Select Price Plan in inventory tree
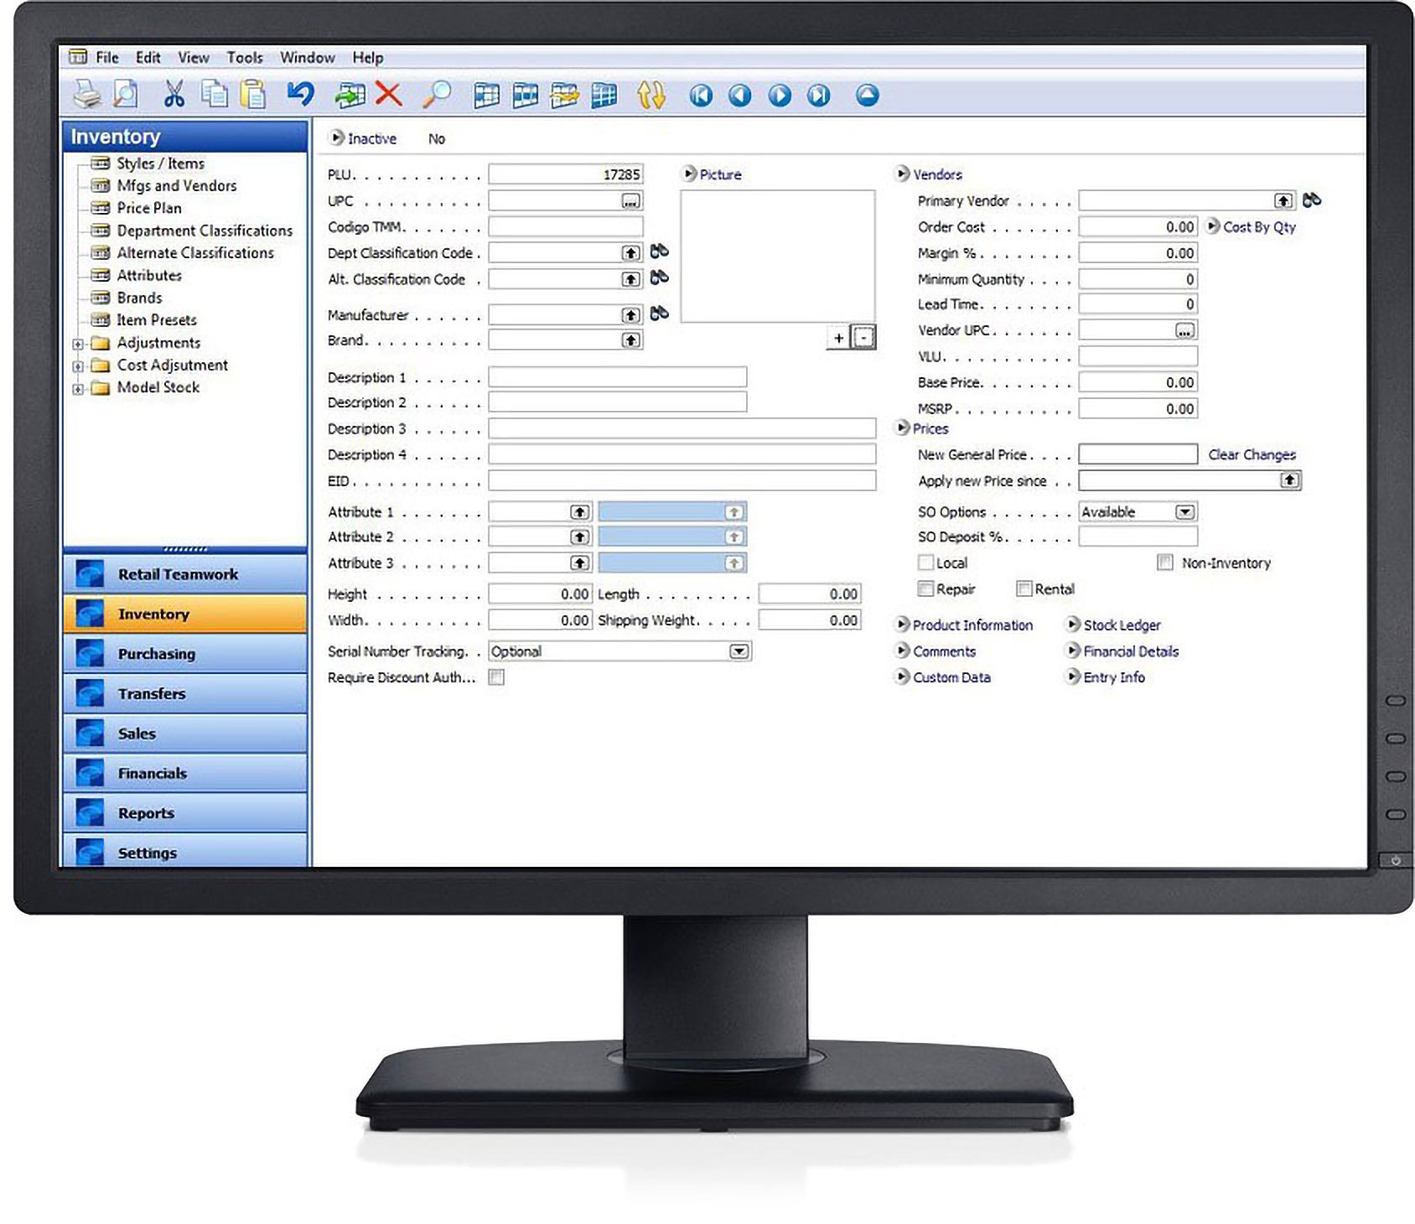 [148, 208]
